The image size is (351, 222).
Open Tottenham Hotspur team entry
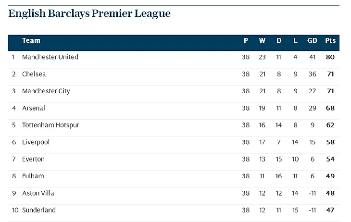50,125
